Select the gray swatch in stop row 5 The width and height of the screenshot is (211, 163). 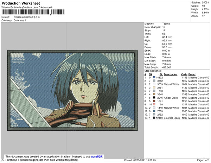pos(154,91)
